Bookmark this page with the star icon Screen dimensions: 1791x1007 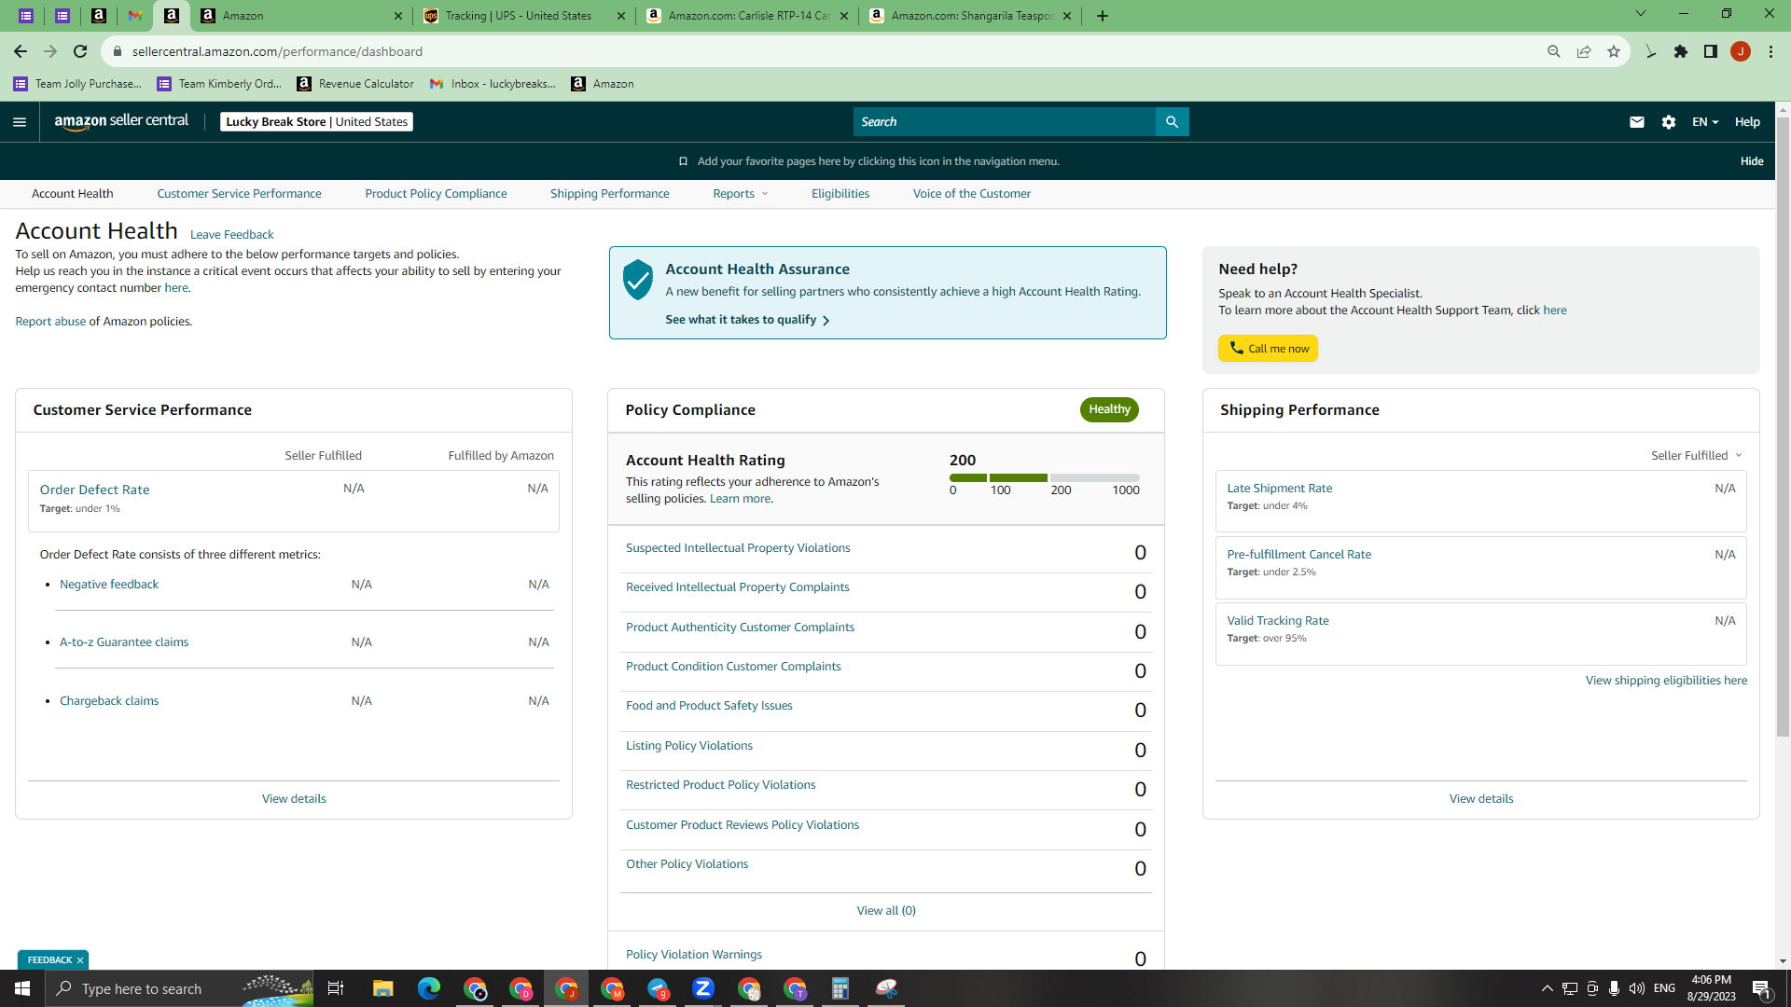coord(1614,51)
